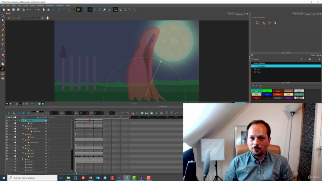This screenshot has height=181, width=322.
Task: Collapse the moon_glow layer group
Action: [23, 153]
